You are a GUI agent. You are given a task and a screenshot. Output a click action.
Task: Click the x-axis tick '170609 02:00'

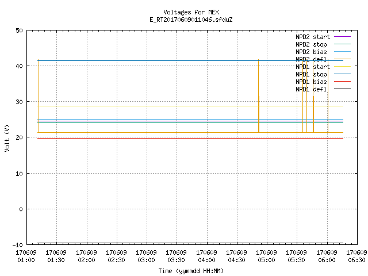tap(86, 256)
